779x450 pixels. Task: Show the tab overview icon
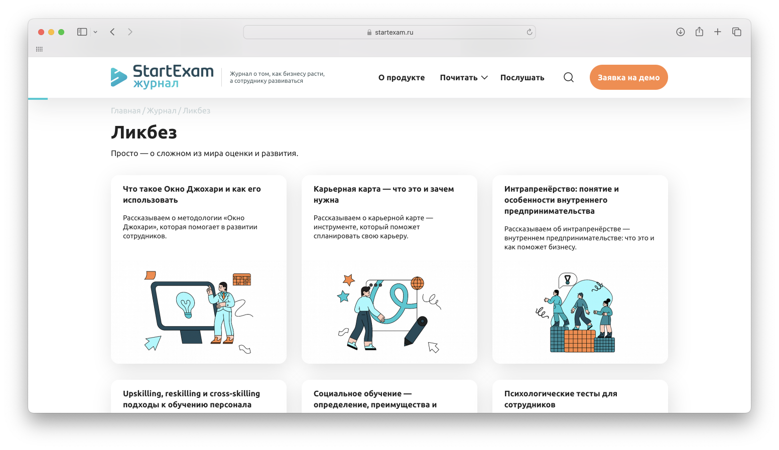[x=737, y=32]
